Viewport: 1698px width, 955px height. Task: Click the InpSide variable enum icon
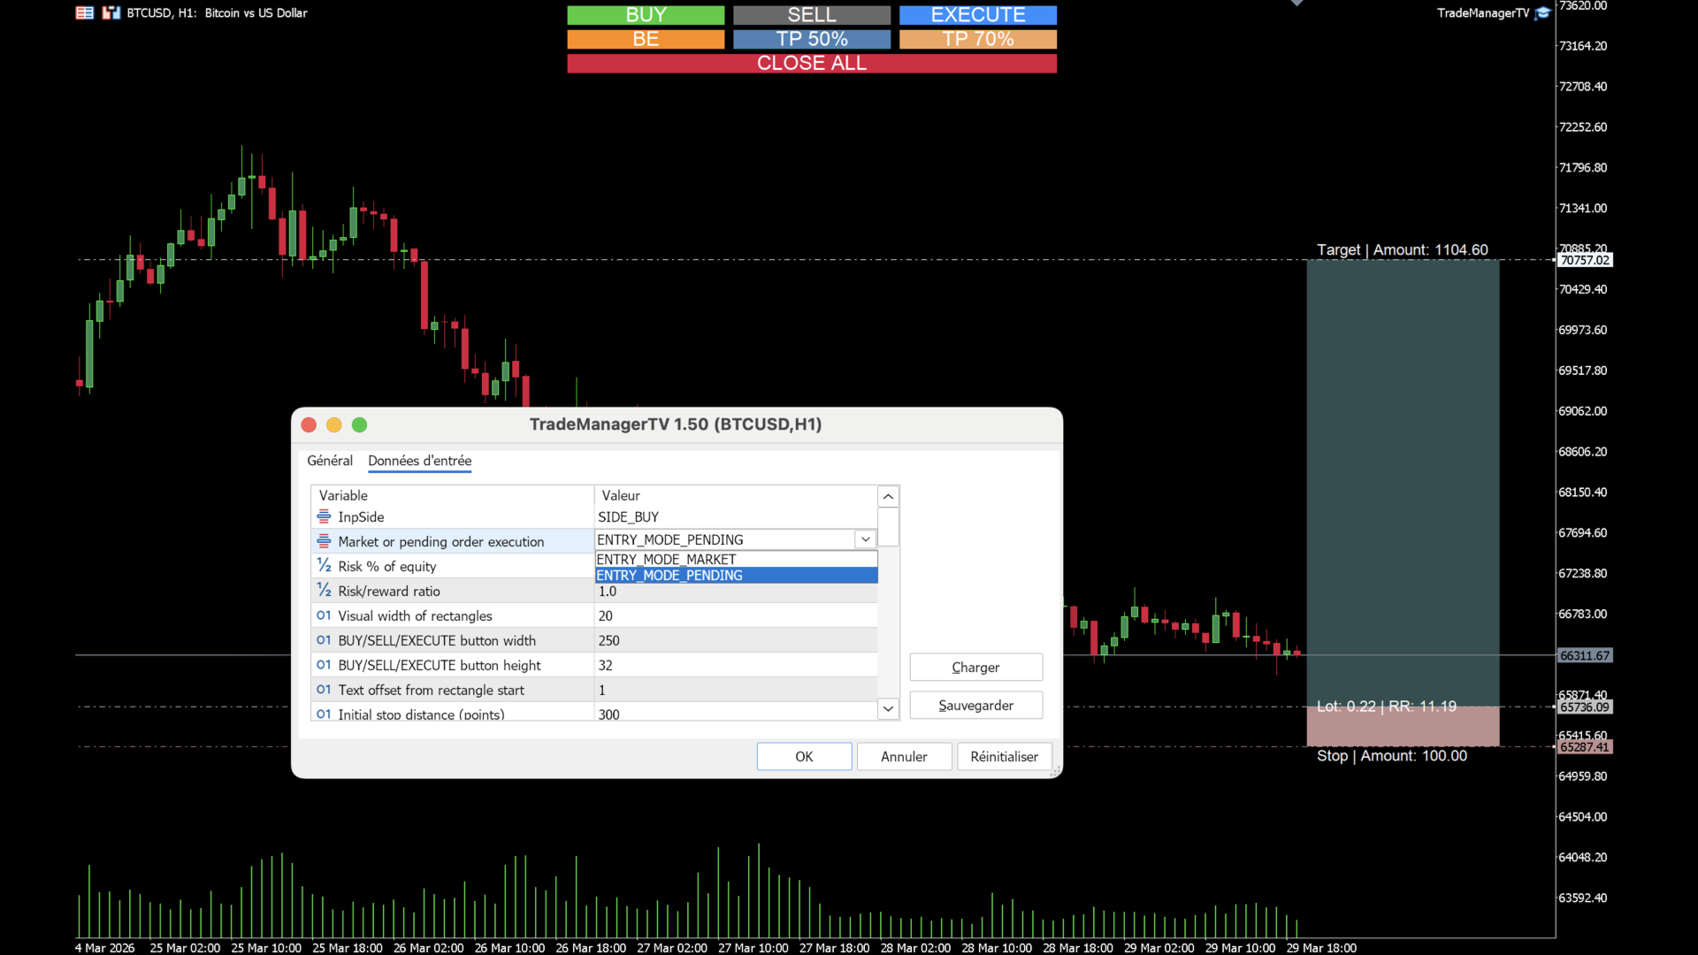click(x=324, y=516)
